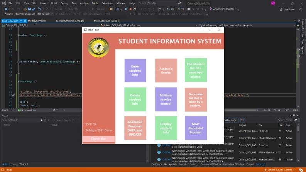Collapse the code region at line 21

[x=19, y=35]
